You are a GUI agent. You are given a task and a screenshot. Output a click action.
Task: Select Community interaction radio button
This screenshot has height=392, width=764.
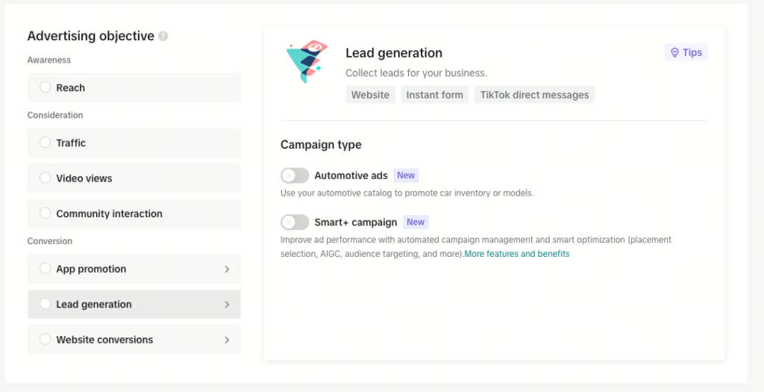point(46,213)
